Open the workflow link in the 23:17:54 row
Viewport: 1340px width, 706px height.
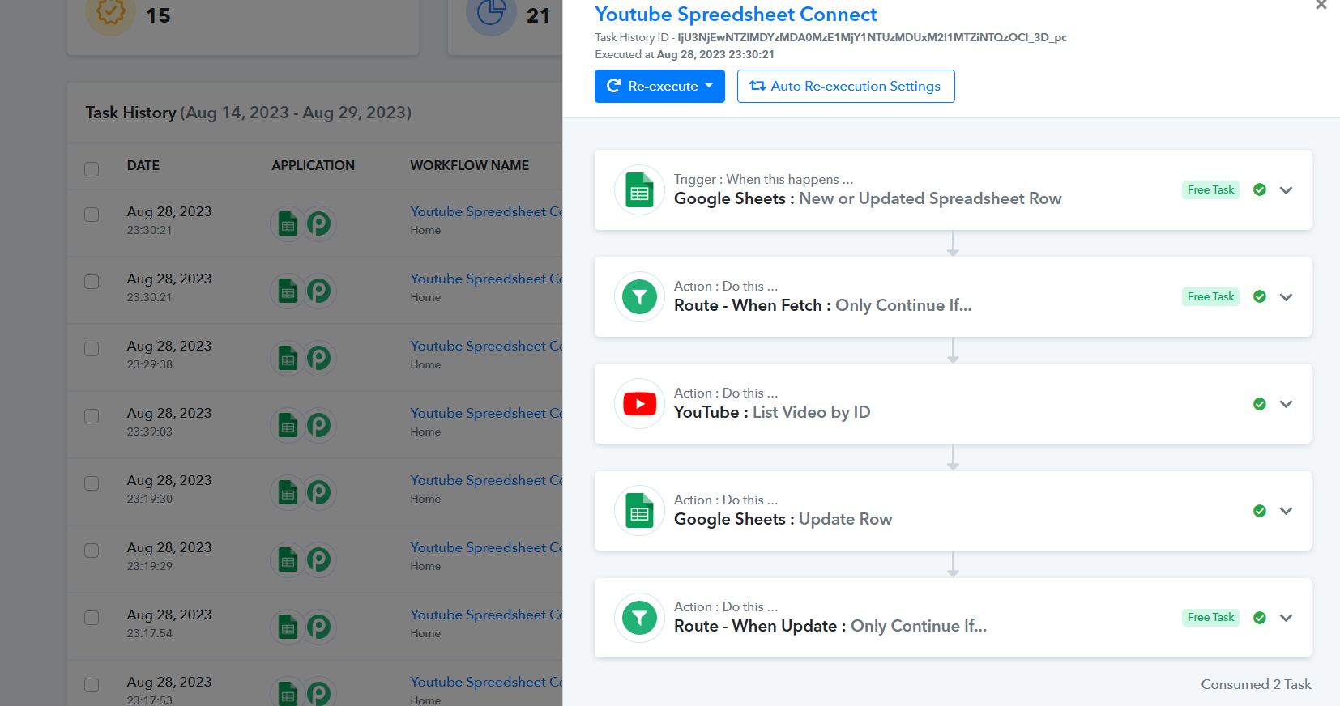tap(486, 615)
